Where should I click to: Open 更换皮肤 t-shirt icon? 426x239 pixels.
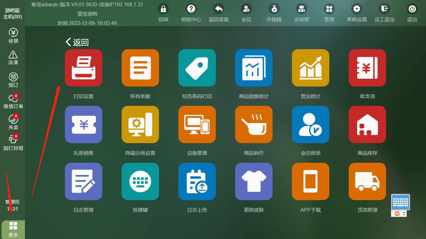tap(254, 181)
